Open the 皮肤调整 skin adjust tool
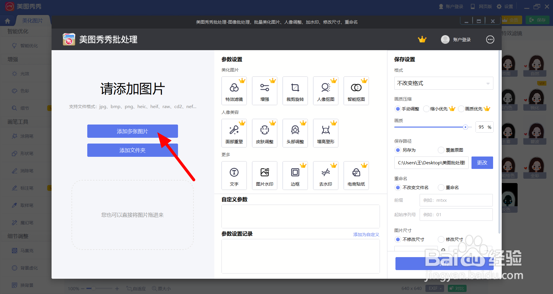 click(x=264, y=133)
